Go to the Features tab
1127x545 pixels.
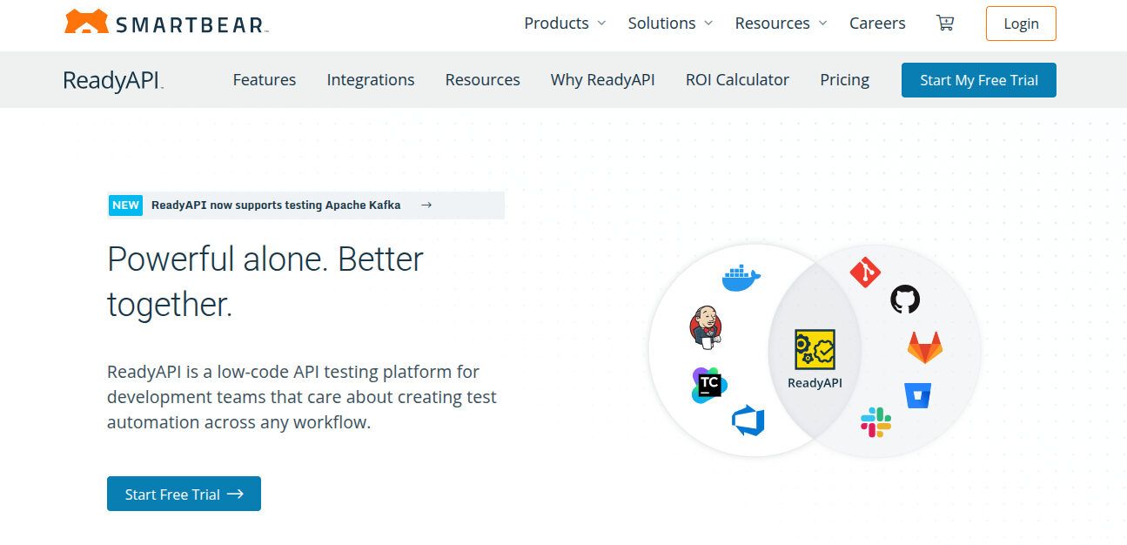(x=265, y=80)
